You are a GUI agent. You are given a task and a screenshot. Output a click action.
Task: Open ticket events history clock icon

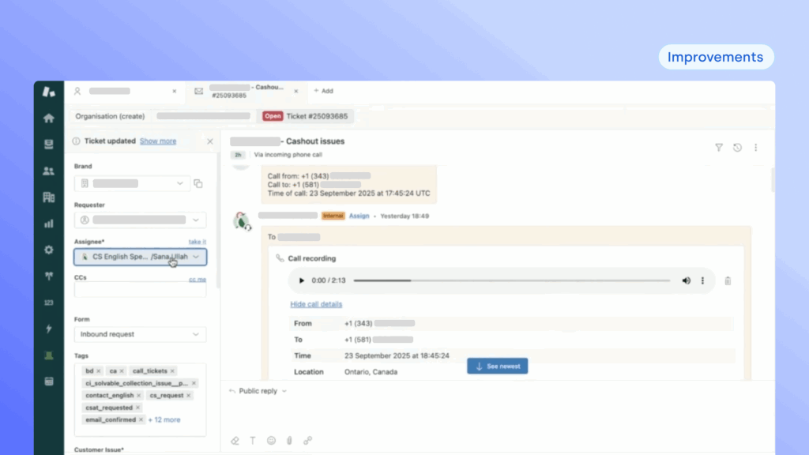[x=737, y=148]
